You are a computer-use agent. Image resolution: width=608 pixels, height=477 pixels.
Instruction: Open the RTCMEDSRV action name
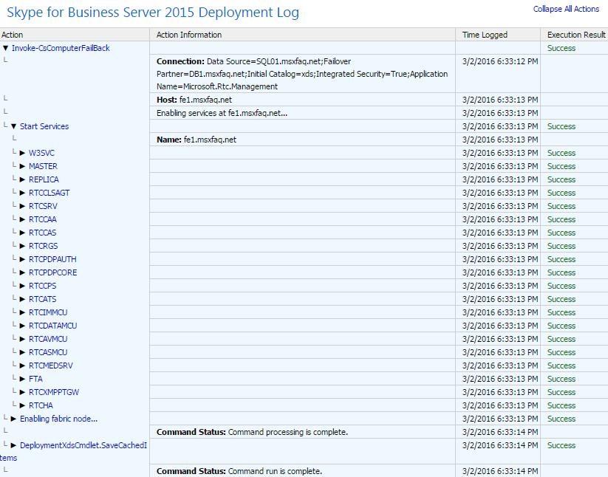pyautogui.click(x=51, y=366)
